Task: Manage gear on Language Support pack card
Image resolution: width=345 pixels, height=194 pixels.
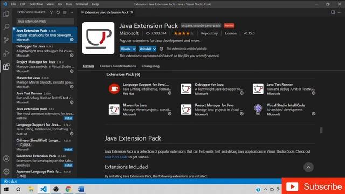Action: click(x=170, y=93)
